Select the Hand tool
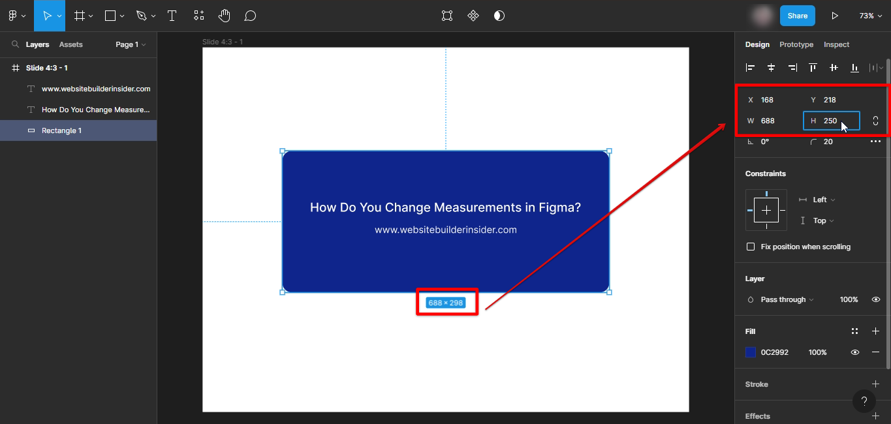Screen dimensions: 891x424 [x=224, y=16]
